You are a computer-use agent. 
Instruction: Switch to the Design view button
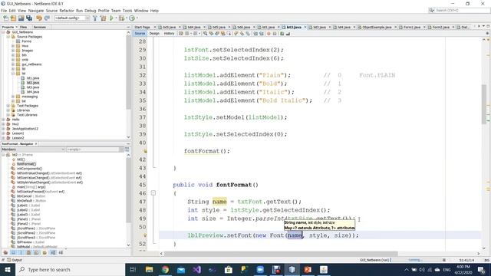click(154, 34)
